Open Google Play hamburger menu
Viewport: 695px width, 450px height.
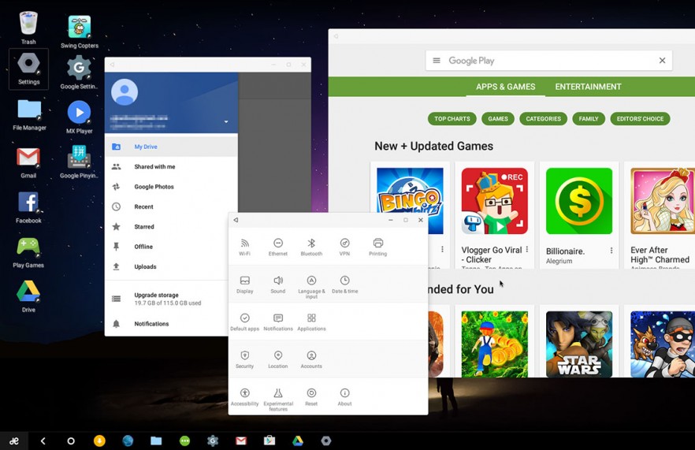[437, 61]
